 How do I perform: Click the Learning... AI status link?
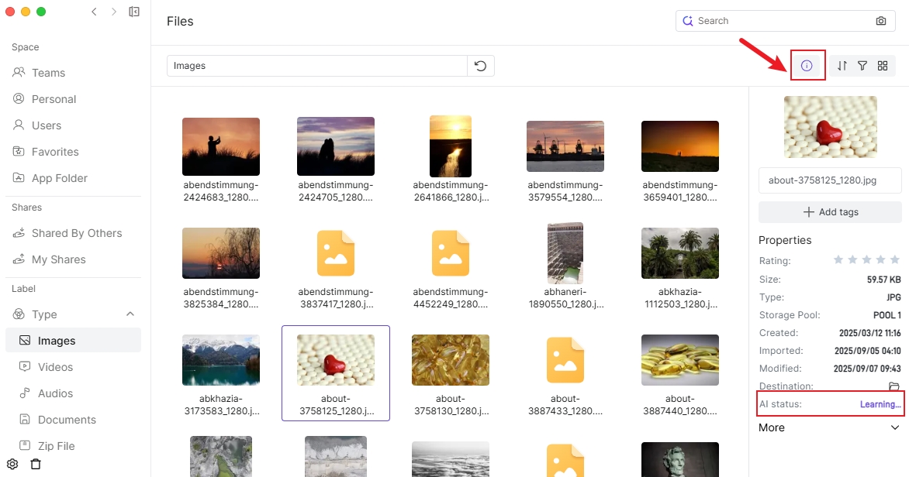click(880, 404)
